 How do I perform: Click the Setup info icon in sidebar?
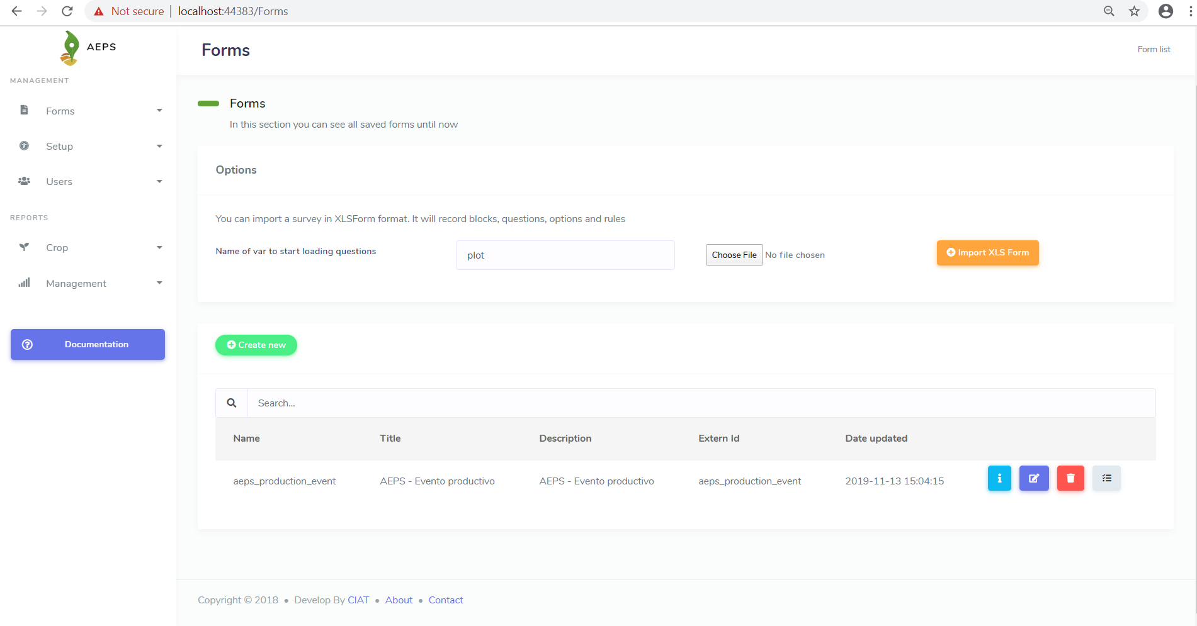point(24,146)
